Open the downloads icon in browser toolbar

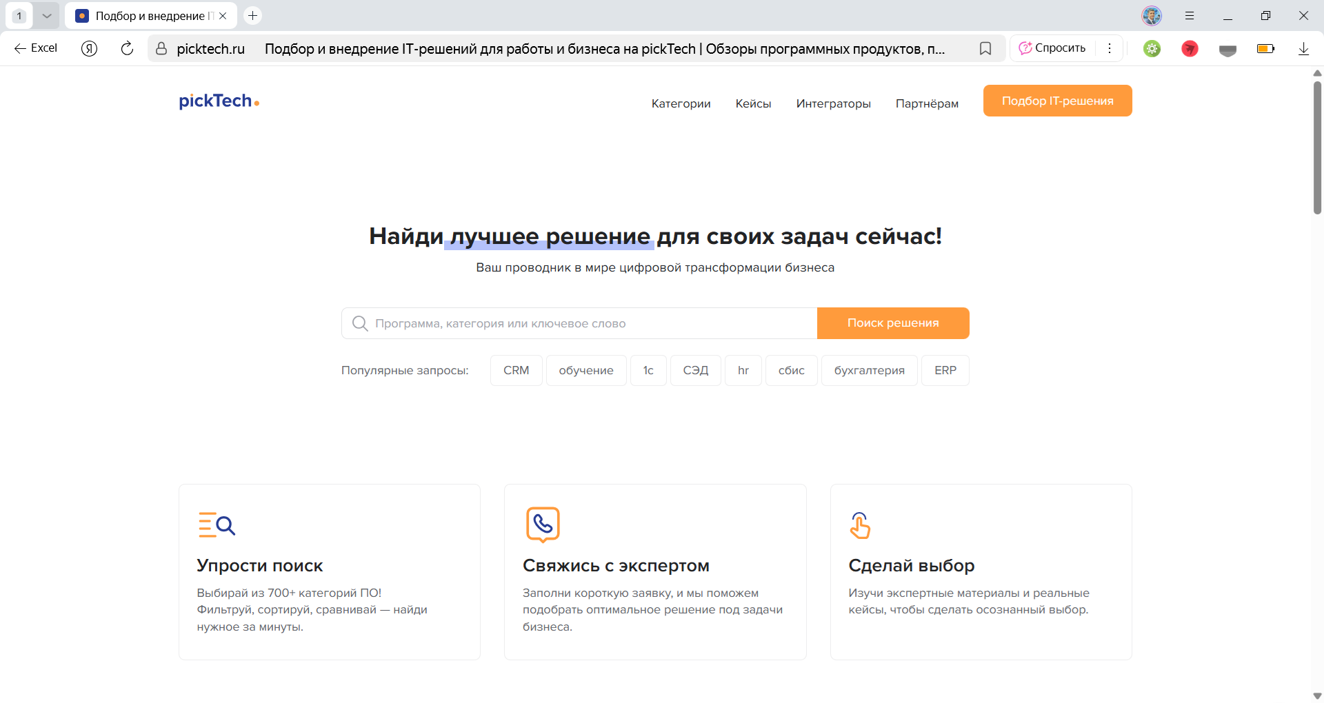1304,48
